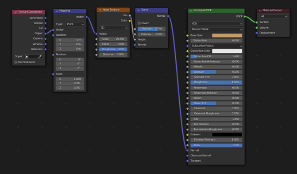The width and height of the screenshot is (297, 174).
Task: Click the Window output socket
Action: [x=46, y=44]
